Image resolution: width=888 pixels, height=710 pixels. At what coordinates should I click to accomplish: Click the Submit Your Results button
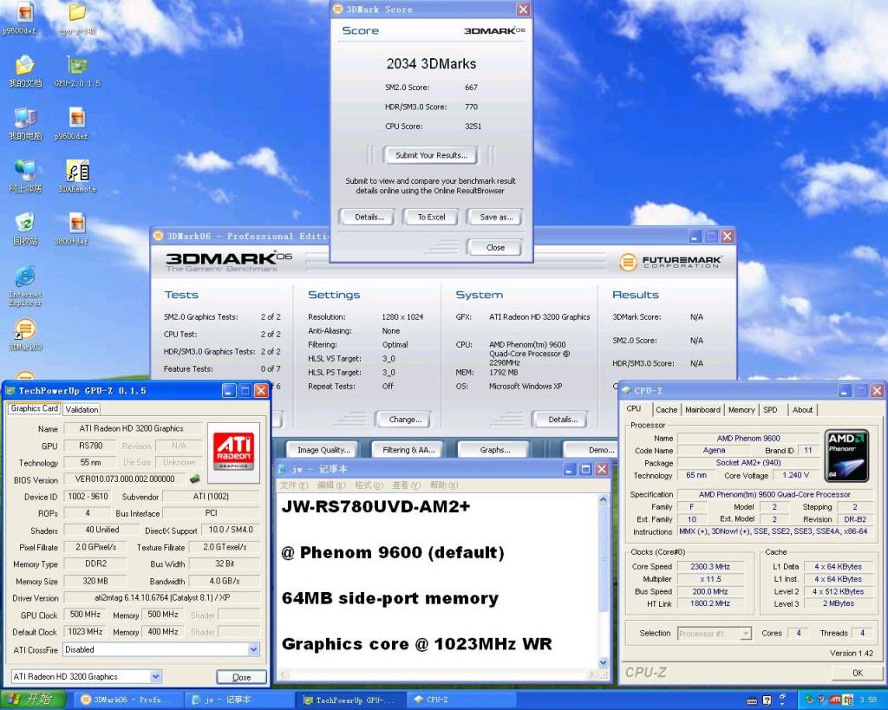click(431, 155)
